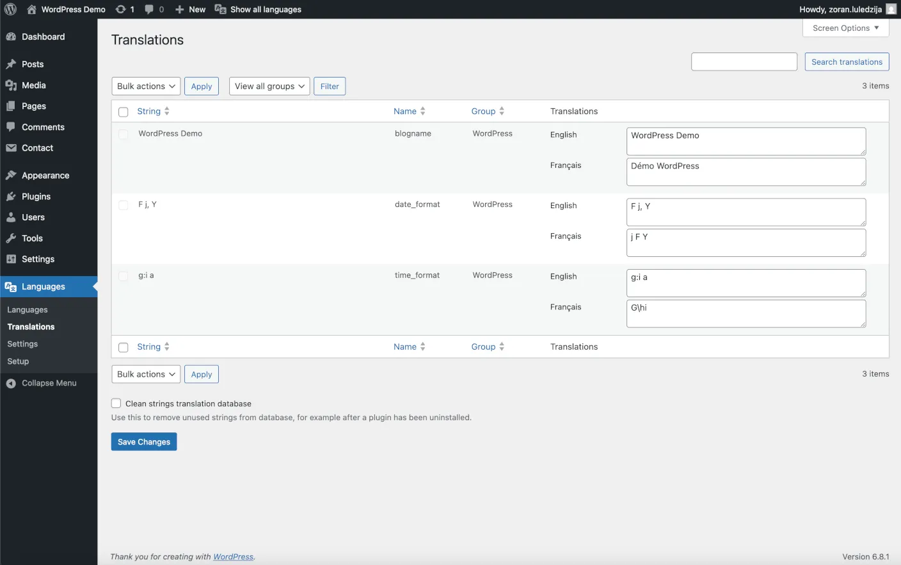Click the Save Changes button
The width and height of the screenshot is (901, 565).
[x=144, y=442]
